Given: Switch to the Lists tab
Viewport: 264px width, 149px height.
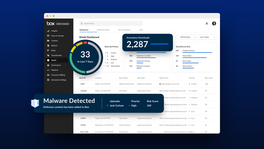Looking at the screenshot, I should point(141,30).
